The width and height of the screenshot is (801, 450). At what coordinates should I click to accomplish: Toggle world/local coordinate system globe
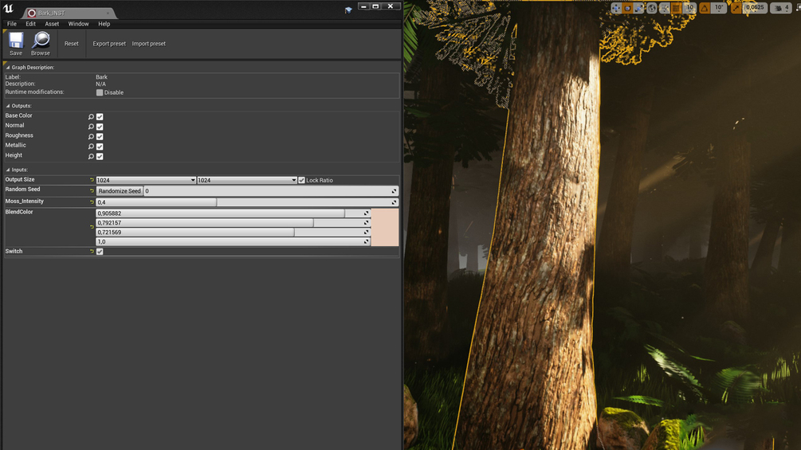[652, 8]
